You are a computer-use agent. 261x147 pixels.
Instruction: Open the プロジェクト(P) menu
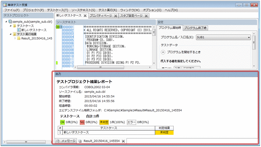[x=33, y=10]
